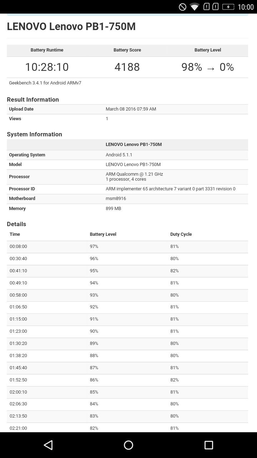Tap the Wi-Fi status icon

pos(195,7)
